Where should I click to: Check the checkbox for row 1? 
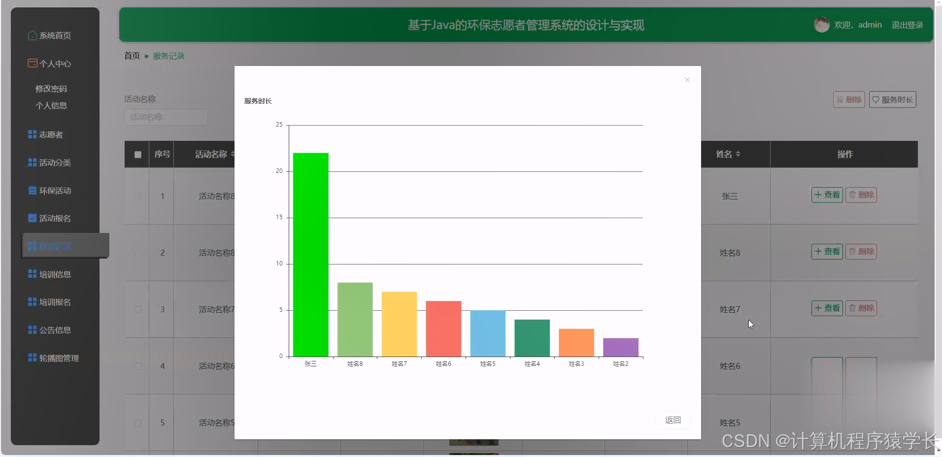[x=138, y=196]
